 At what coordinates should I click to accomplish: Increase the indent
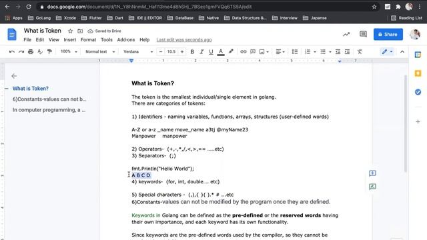click(x=347, y=52)
